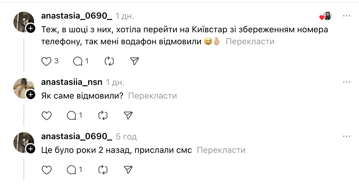The image size is (359, 184).
Task: Reply to anastasia_0690_'s first comment
Action: [78, 61]
